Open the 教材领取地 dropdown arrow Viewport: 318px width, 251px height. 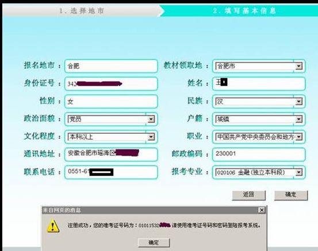point(298,66)
